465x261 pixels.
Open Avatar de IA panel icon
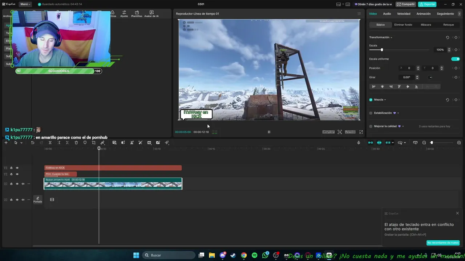(x=151, y=14)
